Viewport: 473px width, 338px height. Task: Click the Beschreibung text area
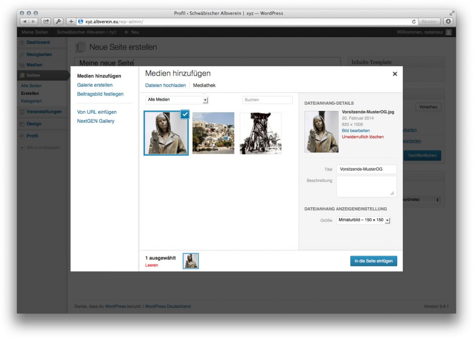(x=366, y=187)
